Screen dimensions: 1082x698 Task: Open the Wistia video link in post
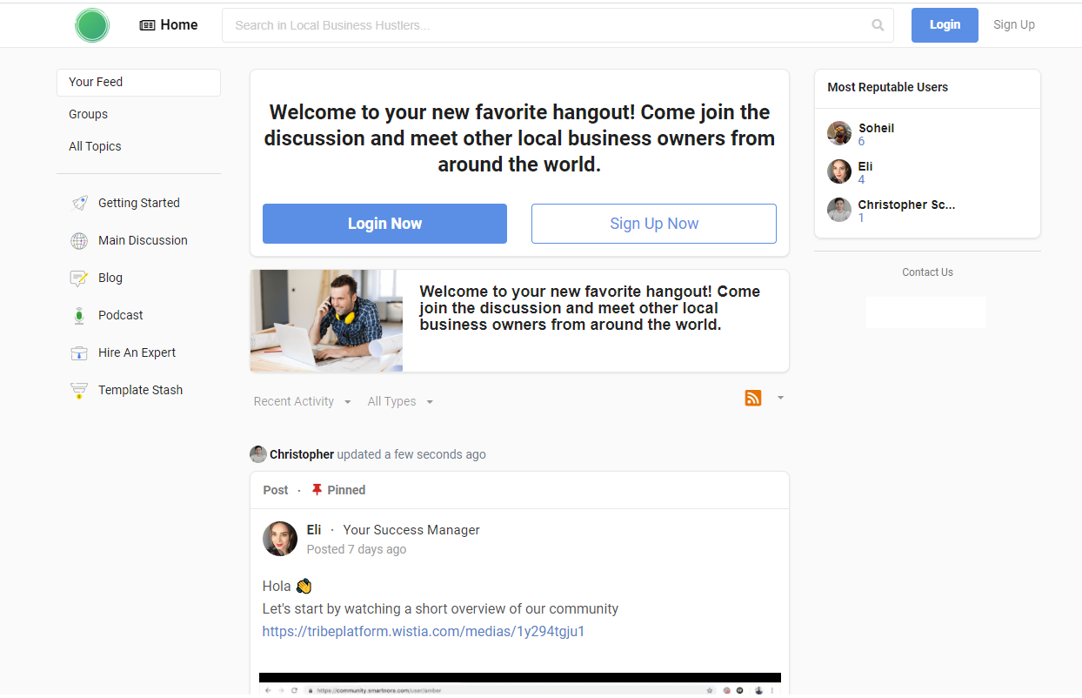point(424,631)
